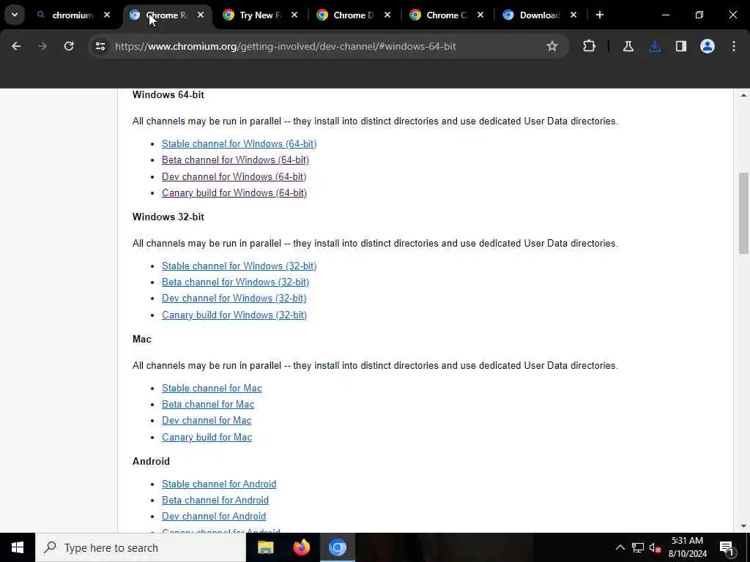Open Chrome Labs flask icon
Viewport: 750px width, 562px height.
pyautogui.click(x=628, y=46)
